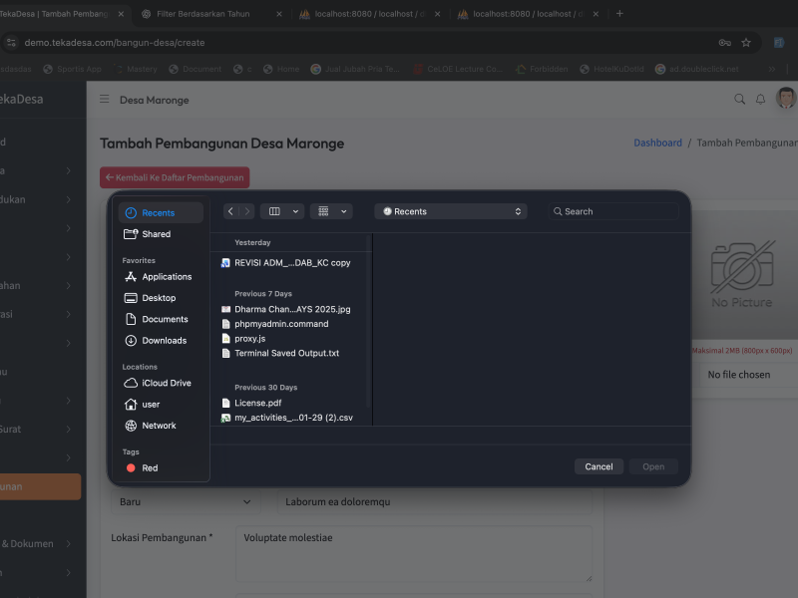Expand the grid grouping options dropdown
This screenshot has width=798, height=598.
[331, 211]
